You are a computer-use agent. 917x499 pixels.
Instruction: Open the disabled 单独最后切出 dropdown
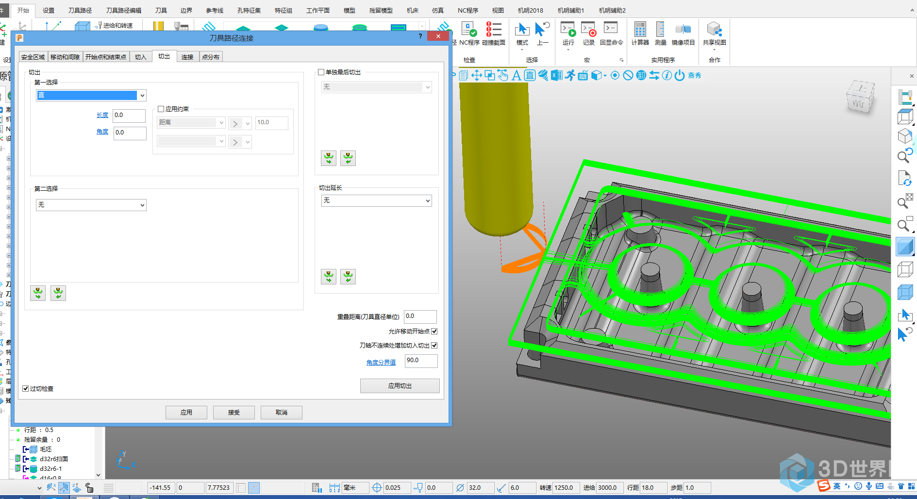(x=377, y=87)
